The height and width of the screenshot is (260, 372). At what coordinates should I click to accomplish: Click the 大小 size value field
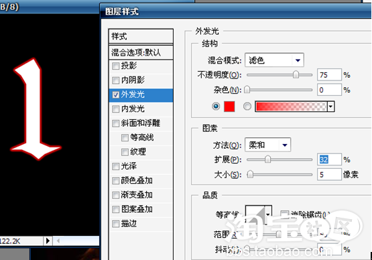pyautogui.click(x=329, y=175)
